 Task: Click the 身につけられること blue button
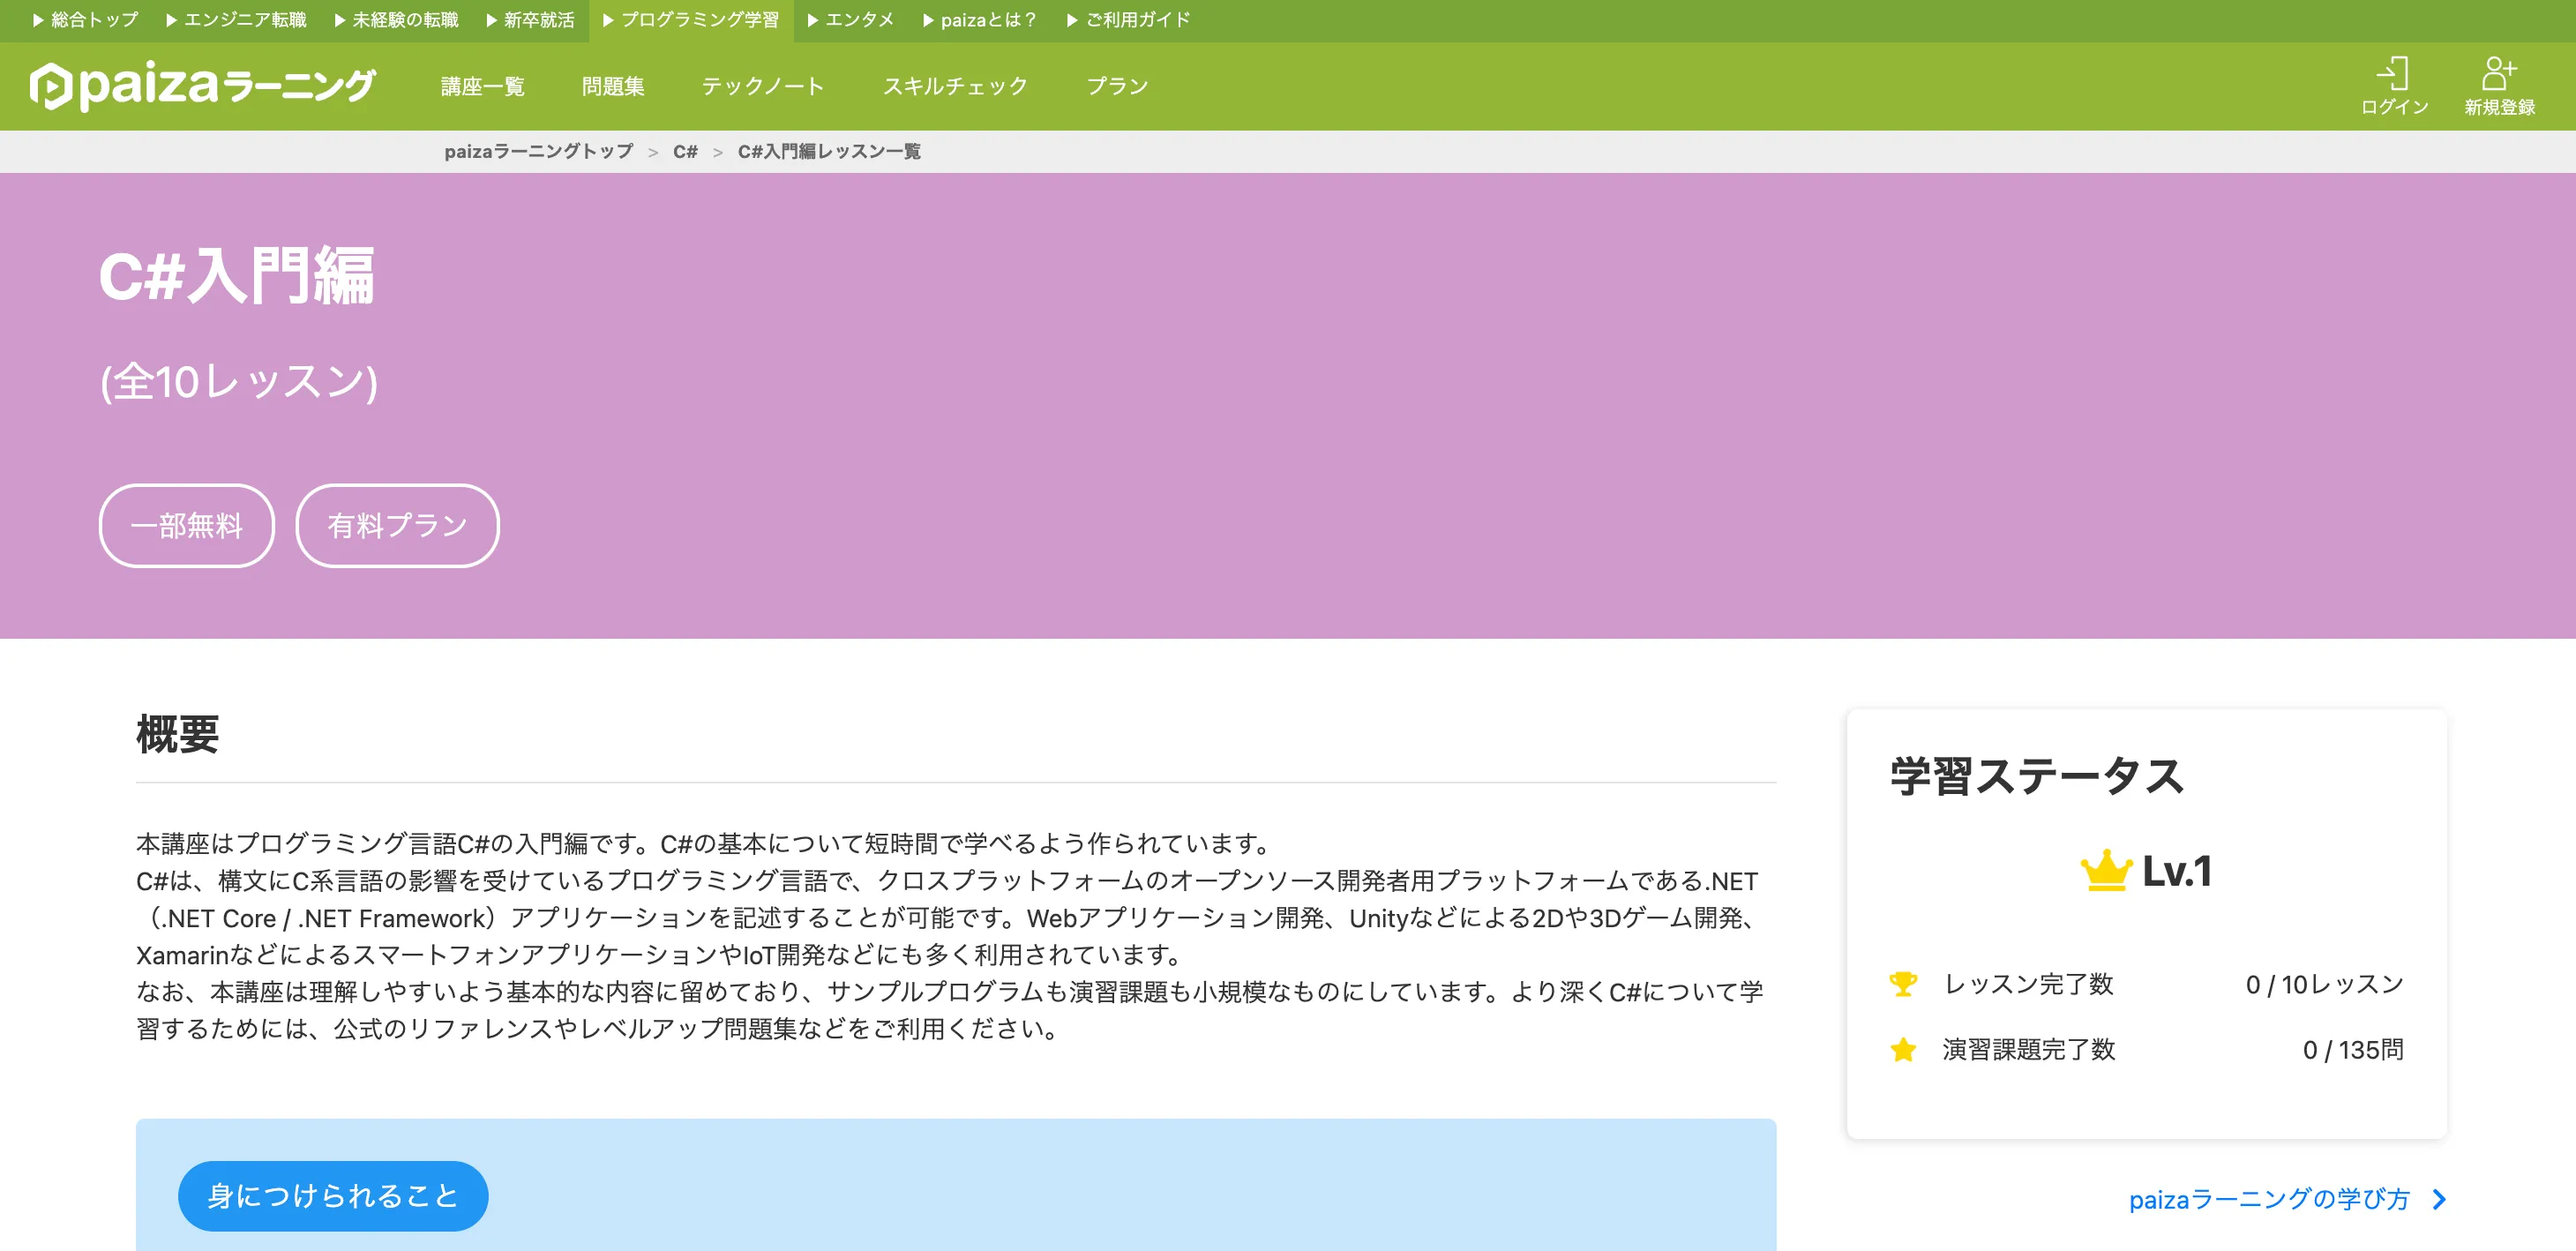[x=333, y=1196]
